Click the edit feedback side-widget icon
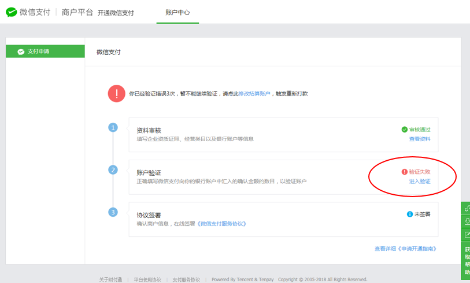The image size is (470, 283). point(466,235)
